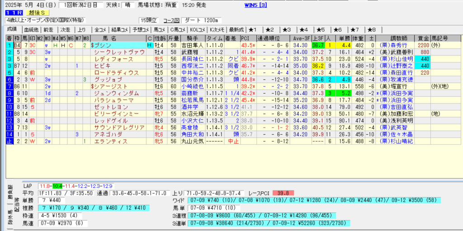Select horse ゼットレヨン
This screenshot has height=231, width=463.
click(111, 107)
